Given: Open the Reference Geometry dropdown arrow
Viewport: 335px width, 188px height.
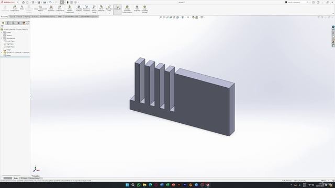Looking at the screenshot, I should pyautogui.click(x=86, y=14).
